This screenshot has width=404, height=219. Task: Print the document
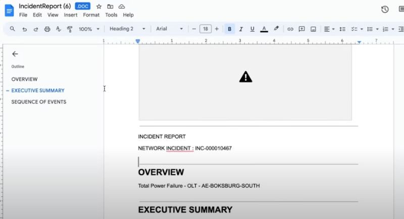(47, 29)
